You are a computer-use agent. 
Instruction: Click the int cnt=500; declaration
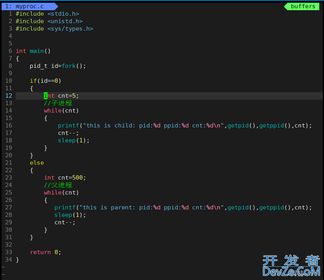(x=65, y=178)
